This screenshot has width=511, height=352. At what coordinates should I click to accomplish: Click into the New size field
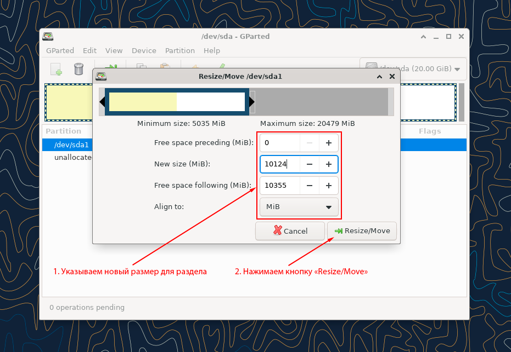280,164
